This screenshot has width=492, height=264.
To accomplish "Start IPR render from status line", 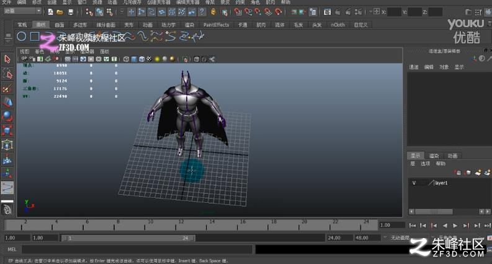I will coord(348,12).
